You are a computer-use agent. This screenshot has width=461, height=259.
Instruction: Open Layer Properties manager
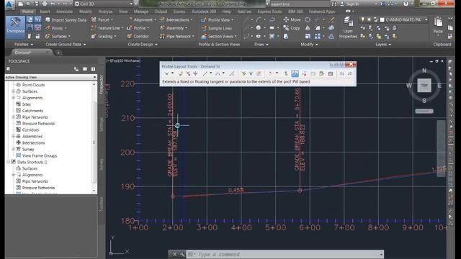pos(348,28)
